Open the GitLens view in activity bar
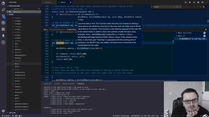This screenshot has width=209, height=117. coord(3,42)
